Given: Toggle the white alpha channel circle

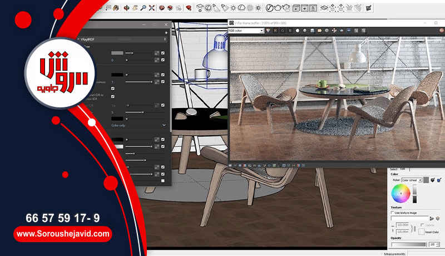Looking at the screenshot, I should click(x=298, y=31).
